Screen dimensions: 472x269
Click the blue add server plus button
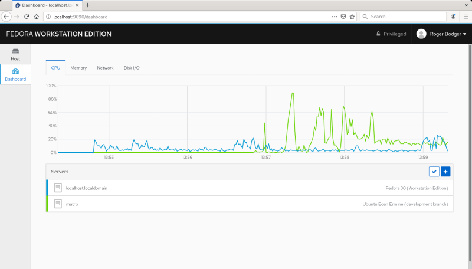(x=445, y=171)
